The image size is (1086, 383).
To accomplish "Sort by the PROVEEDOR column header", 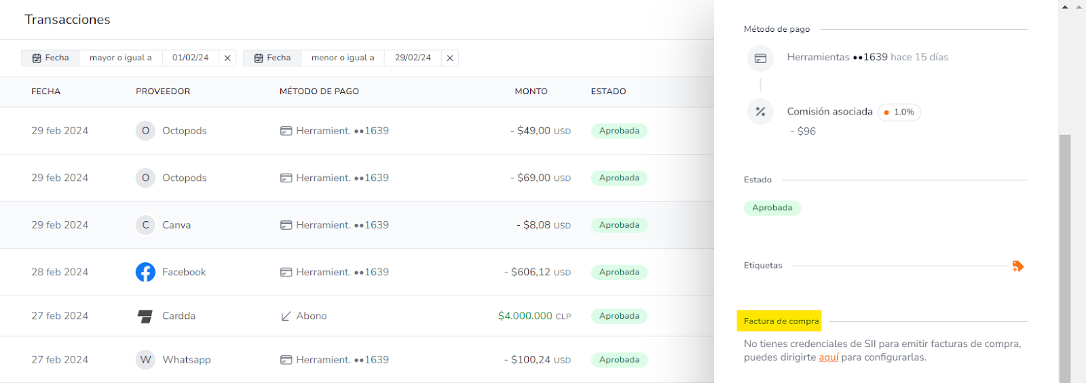I will (x=163, y=92).
